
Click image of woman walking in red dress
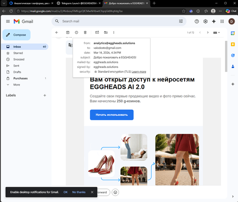pos(177,160)
